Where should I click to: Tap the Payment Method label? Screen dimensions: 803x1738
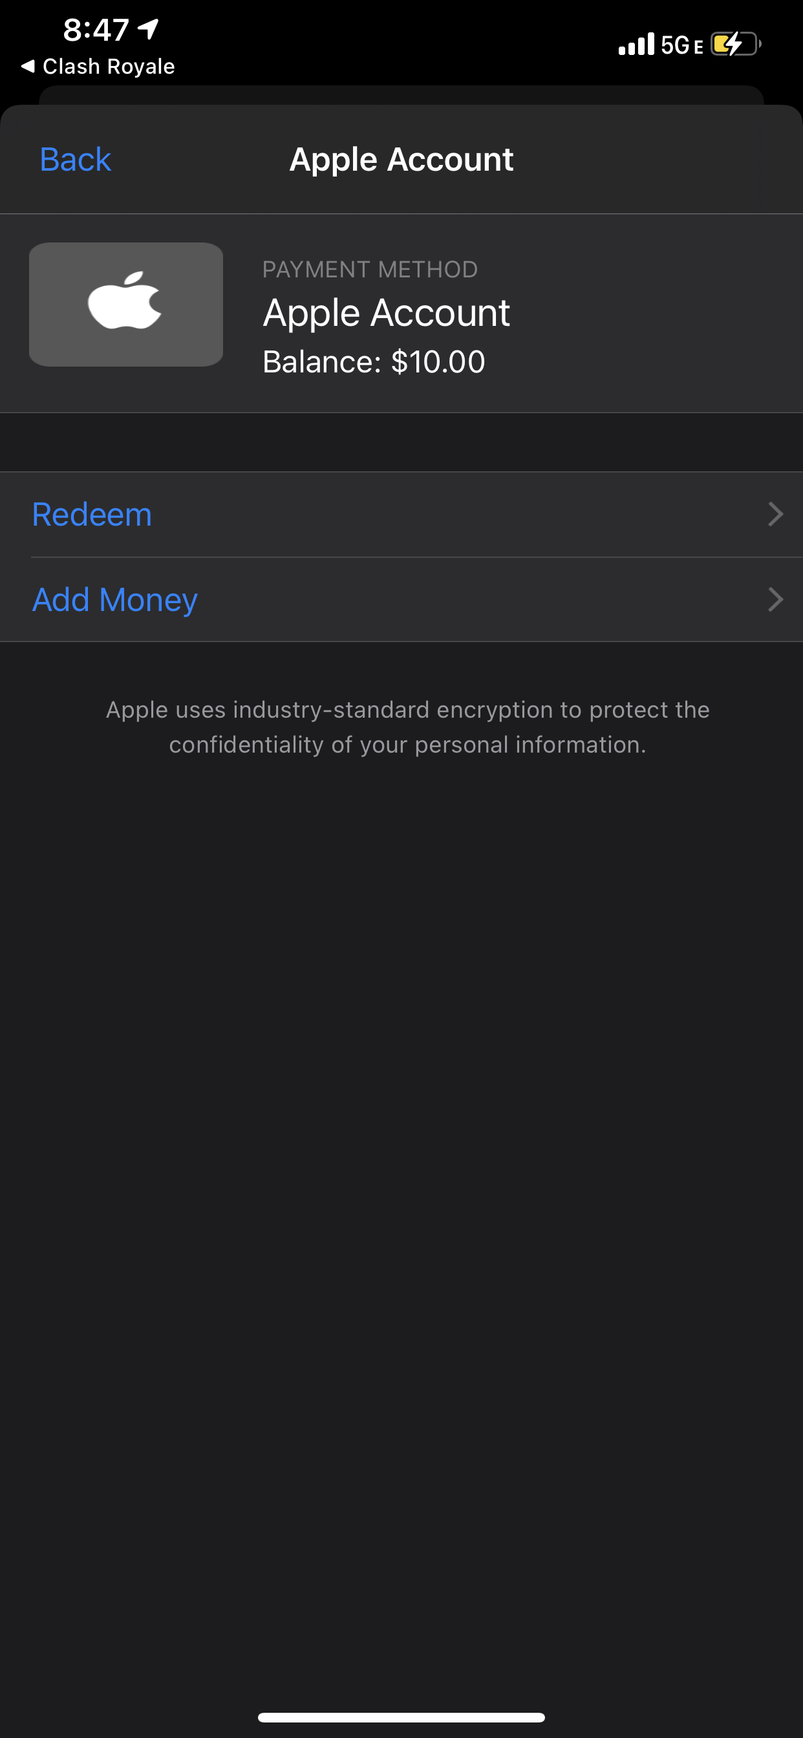(x=370, y=269)
